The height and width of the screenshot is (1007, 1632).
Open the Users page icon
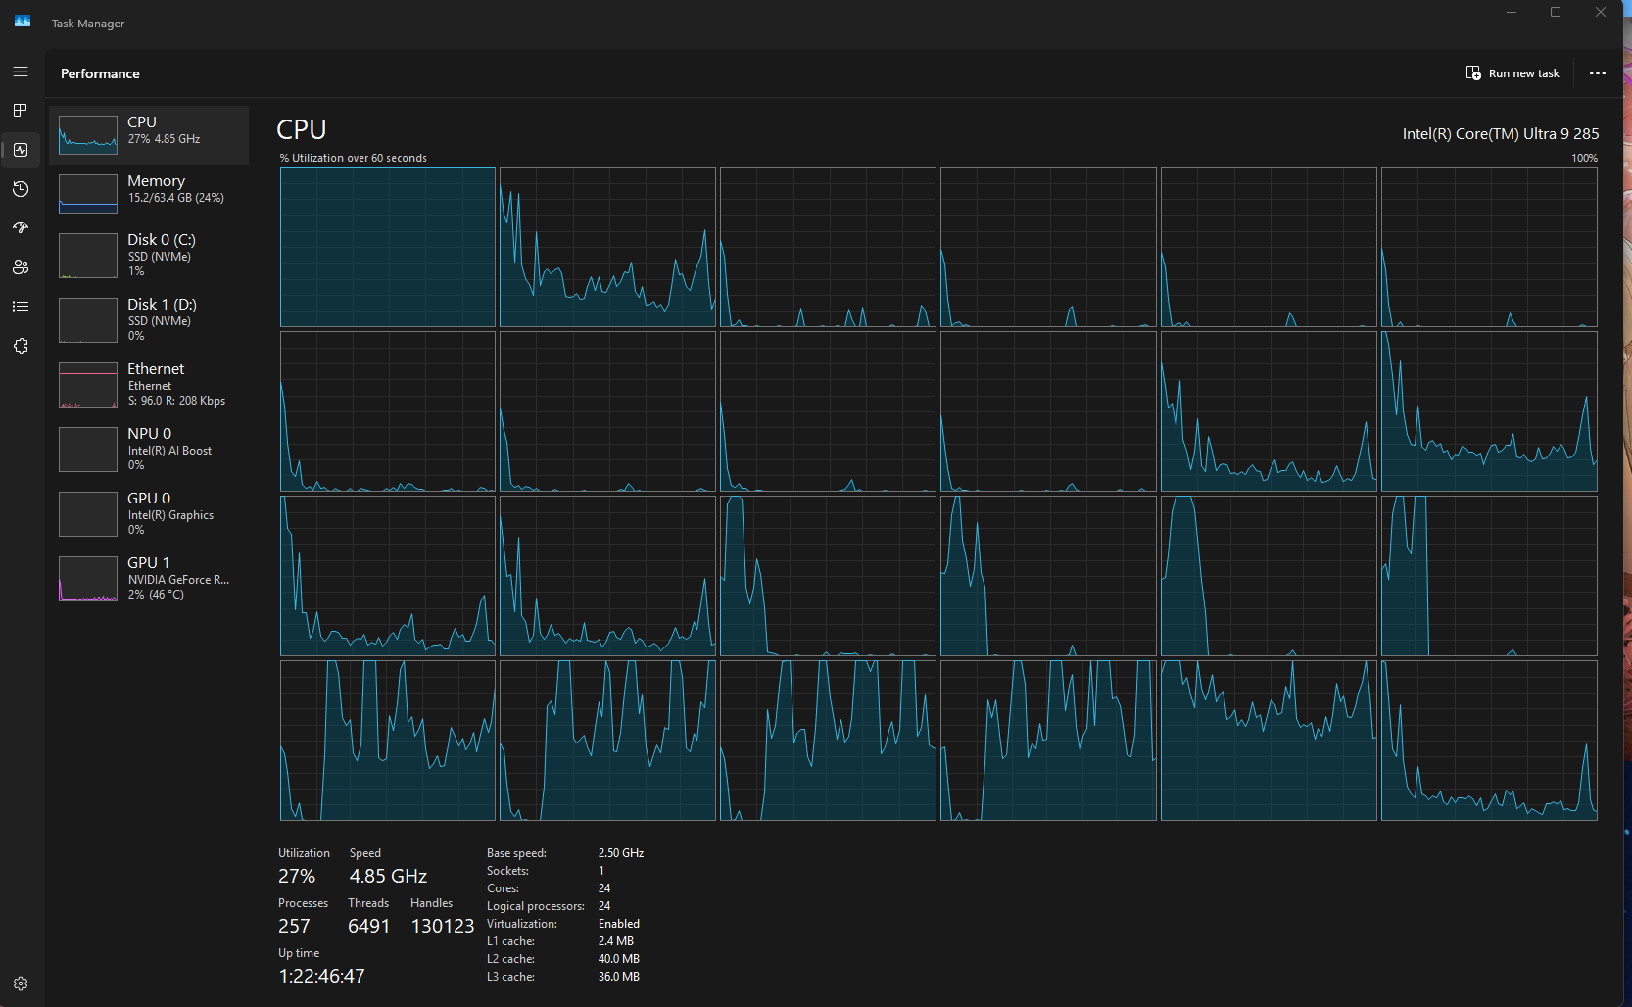click(21, 267)
